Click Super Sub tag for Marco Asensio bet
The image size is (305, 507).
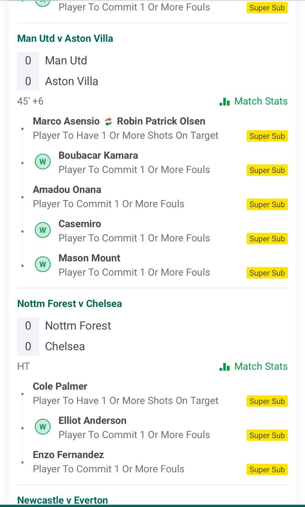click(x=267, y=136)
